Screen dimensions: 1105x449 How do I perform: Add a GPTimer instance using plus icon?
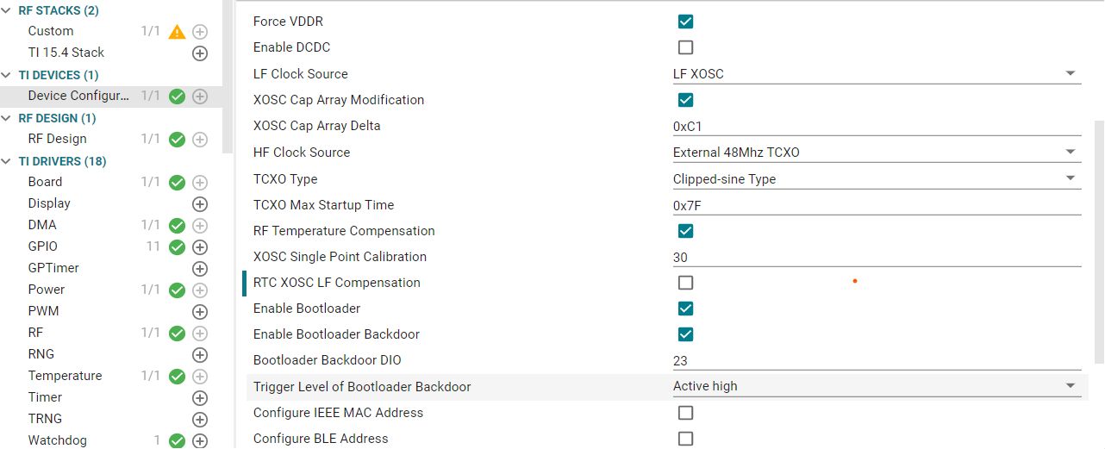tap(199, 269)
